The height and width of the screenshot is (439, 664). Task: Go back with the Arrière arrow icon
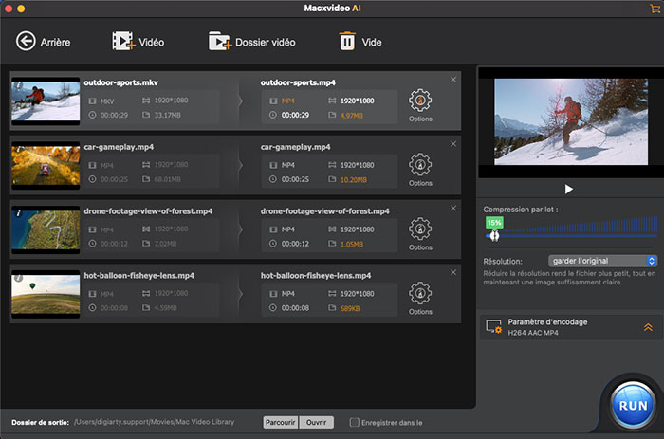point(26,42)
